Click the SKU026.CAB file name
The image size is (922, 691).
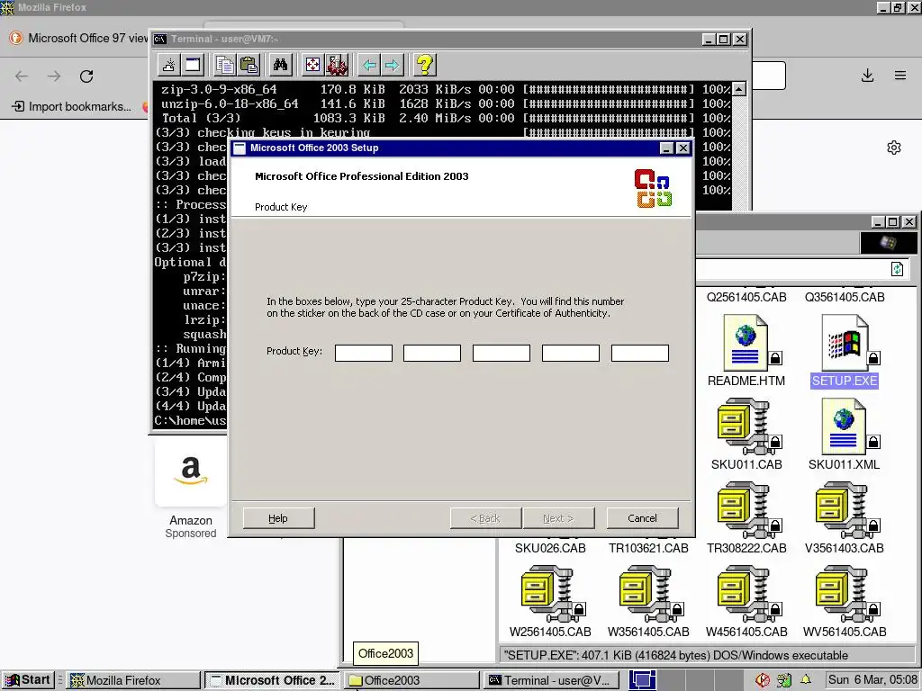(x=550, y=548)
